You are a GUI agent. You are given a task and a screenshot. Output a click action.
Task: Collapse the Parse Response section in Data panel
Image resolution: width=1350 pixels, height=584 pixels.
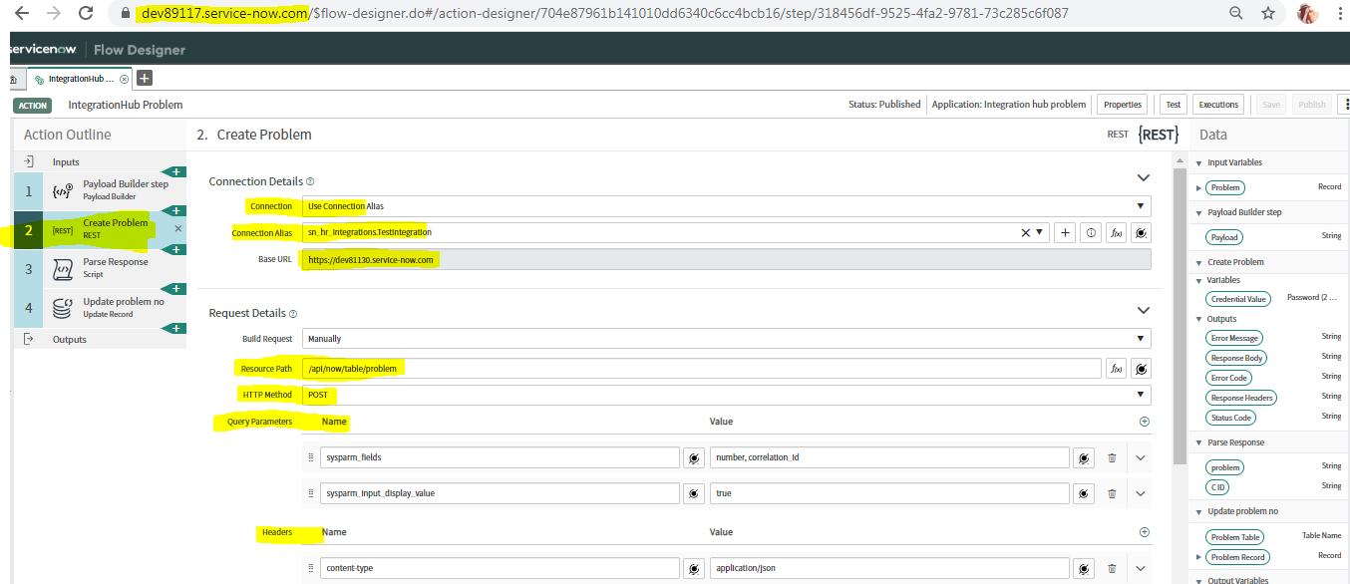[x=1198, y=441]
